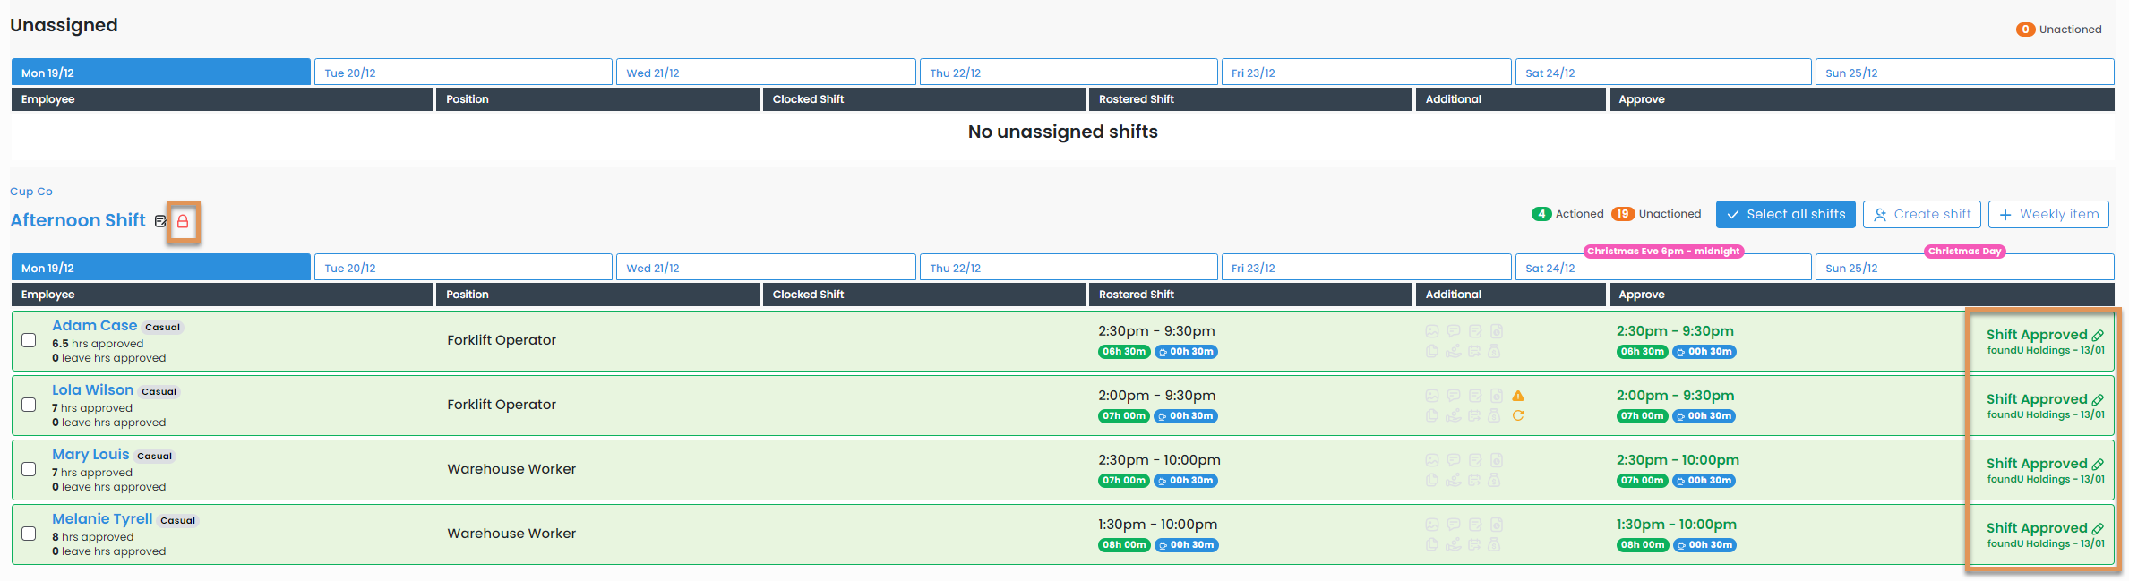Open the Cup Co link above Afternoon Shift
This screenshot has width=2129, height=581.
point(31,192)
